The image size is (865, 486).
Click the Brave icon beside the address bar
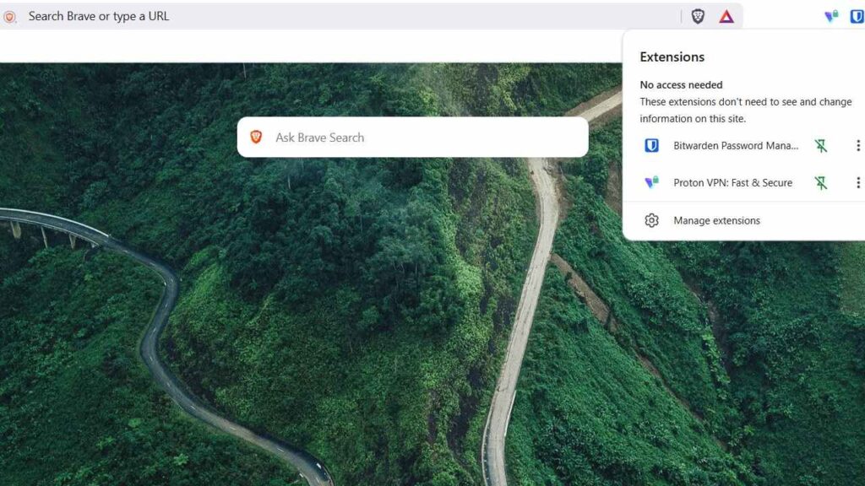click(9, 17)
